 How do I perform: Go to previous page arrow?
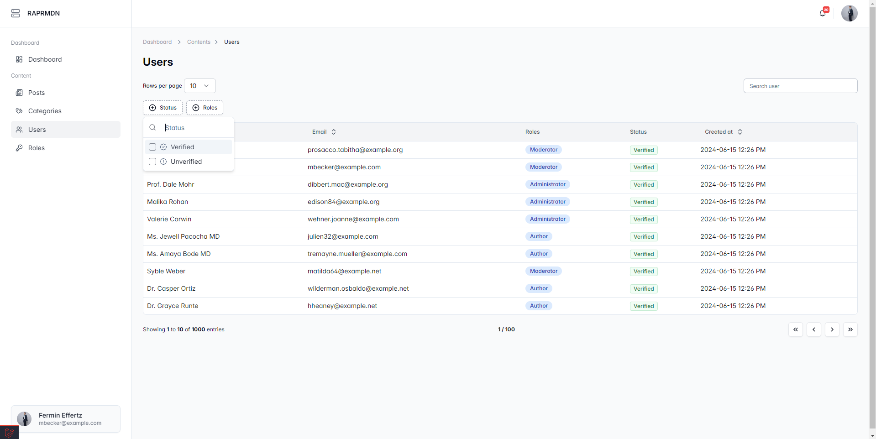point(813,329)
